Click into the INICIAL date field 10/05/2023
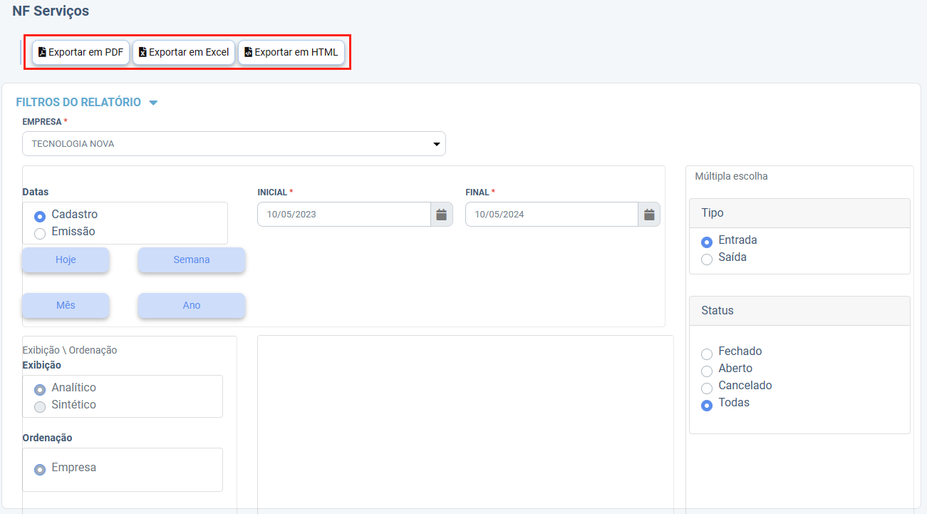The image size is (927, 514). click(x=344, y=214)
